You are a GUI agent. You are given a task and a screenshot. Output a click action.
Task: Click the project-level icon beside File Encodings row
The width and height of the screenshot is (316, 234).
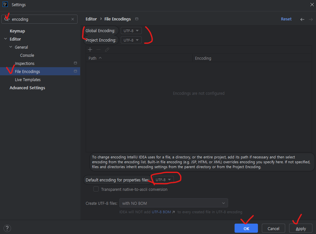tap(75, 71)
